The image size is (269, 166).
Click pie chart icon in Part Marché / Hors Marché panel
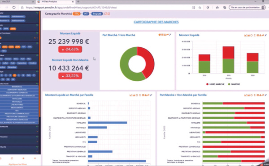(160, 35)
